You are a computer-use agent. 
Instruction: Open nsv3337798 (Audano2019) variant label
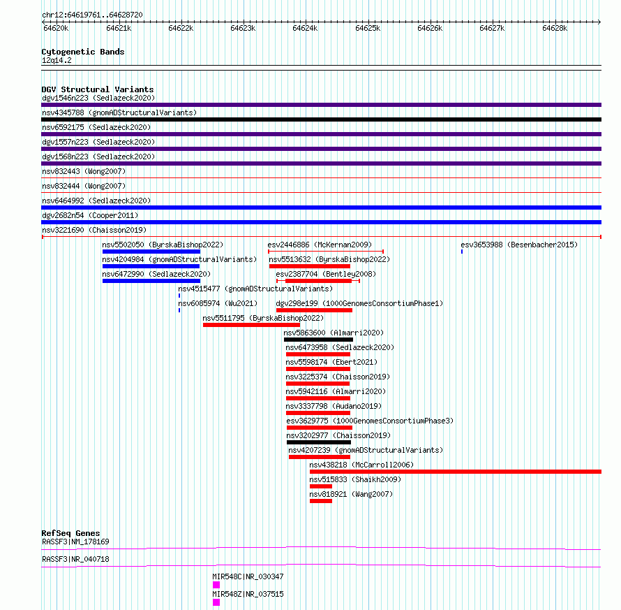[x=334, y=406]
